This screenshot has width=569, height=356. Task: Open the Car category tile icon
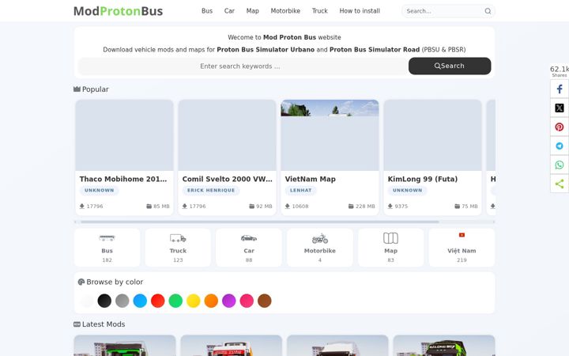pyautogui.click(x=249, y=238)
